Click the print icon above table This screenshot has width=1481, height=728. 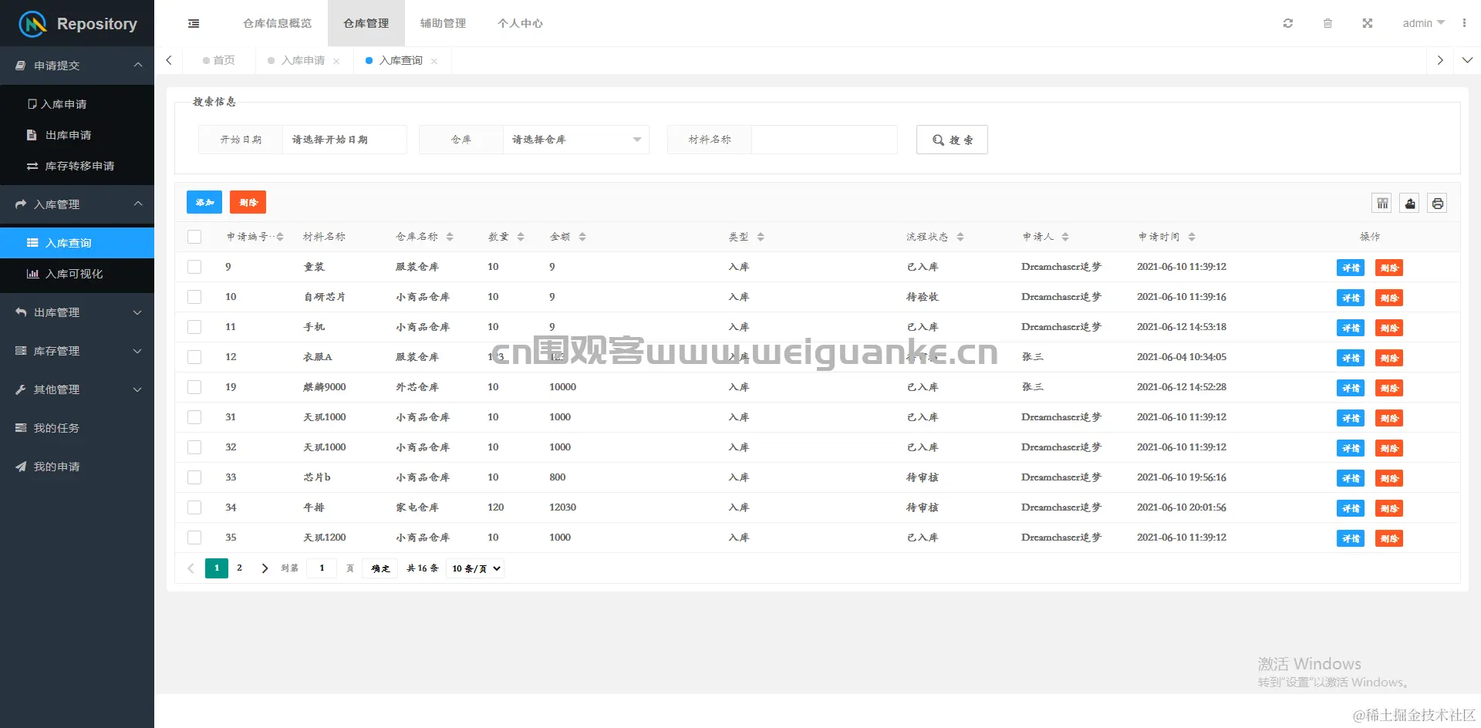pyautogui.click(x=1437, y=204)
